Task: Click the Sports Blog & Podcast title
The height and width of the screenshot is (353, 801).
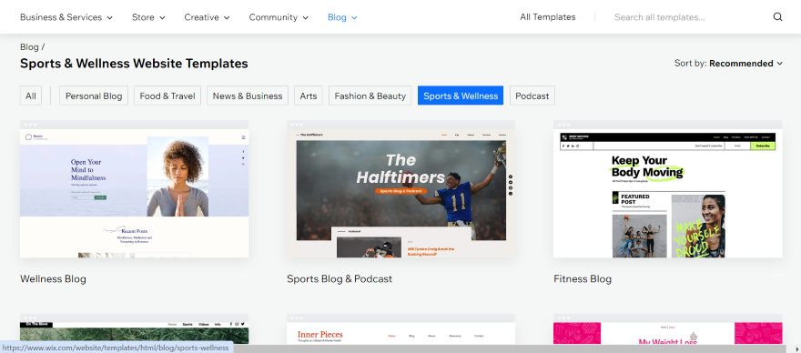Action: pyautogui.click(x=340, y=279)
